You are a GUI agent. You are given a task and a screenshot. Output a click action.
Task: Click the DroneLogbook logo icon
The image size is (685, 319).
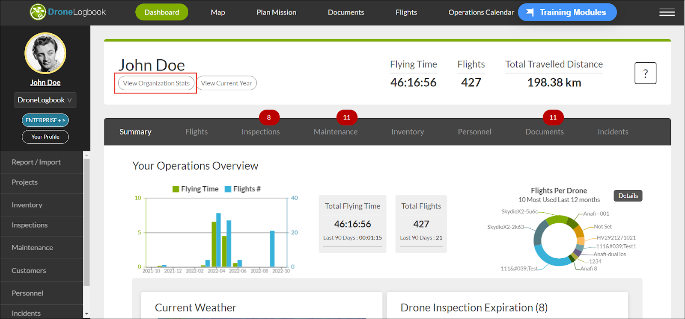point(38,12)
